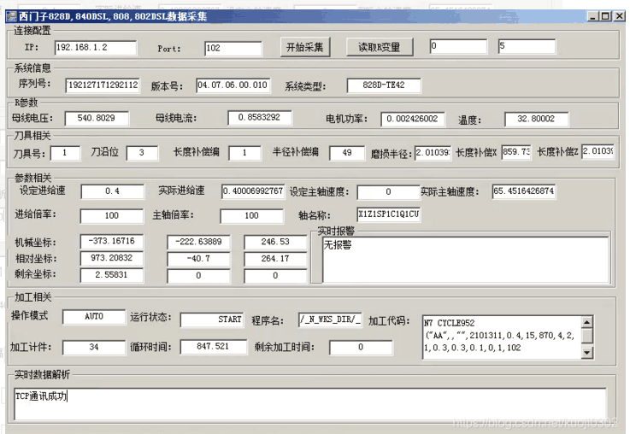Click the 系统类型 field 828D-TE42
The width and height of the screenshot is (630, 434).
coord(384,85)
